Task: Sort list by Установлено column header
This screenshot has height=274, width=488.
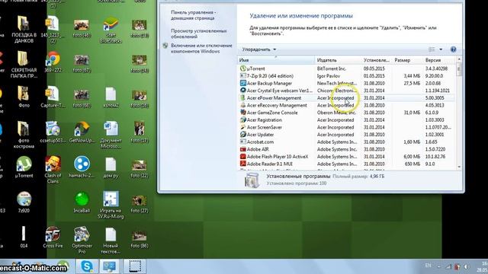Action: (x=377, y=60)
